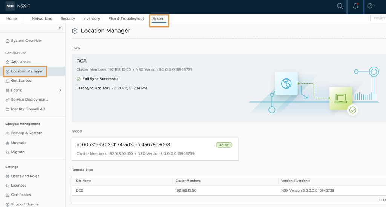
Task: Open the Appliances page
Action: tap(21, 62)
